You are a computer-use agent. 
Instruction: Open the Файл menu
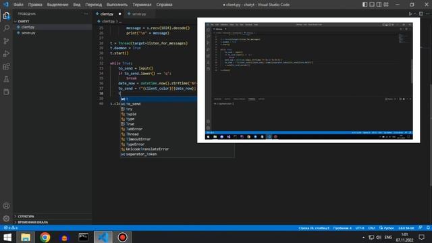[x=18, y=5]
